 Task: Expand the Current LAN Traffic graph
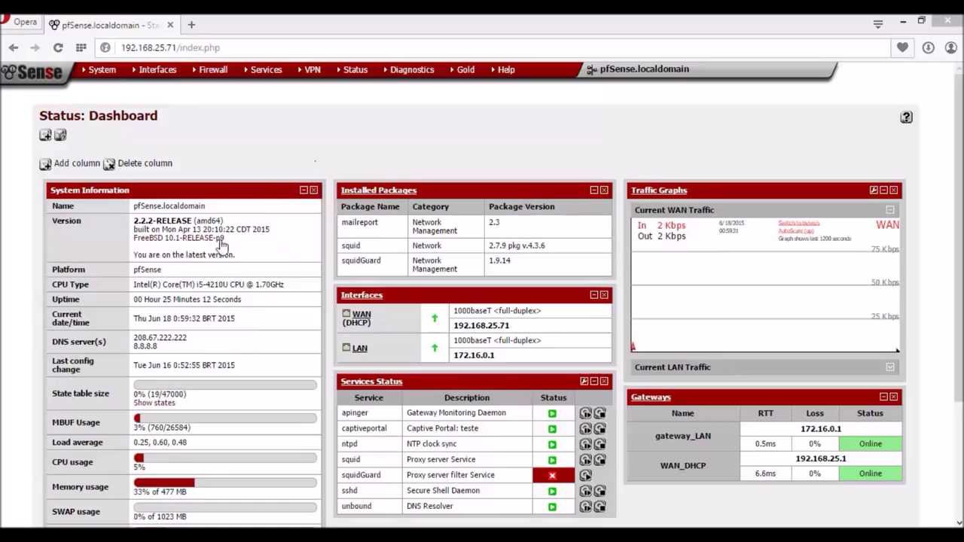click(x=890, y=367)
